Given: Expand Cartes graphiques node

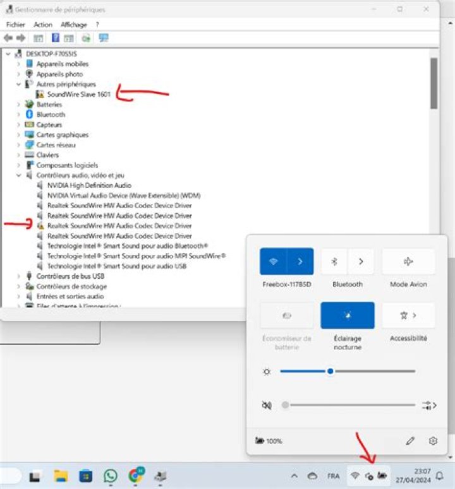Looking at the screenshot, I should (19, 135).
